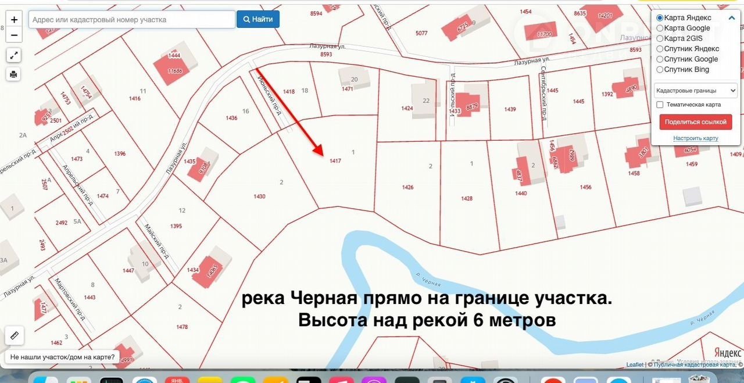Choose Спутник Яндекс satellite layer
The height and width of the screenshot is (383, 744).
[660, 49]
